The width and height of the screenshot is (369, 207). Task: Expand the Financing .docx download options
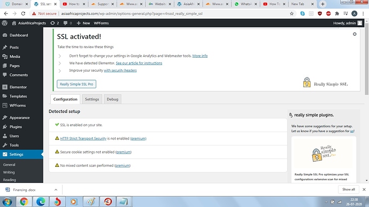[x=56, y=190]
